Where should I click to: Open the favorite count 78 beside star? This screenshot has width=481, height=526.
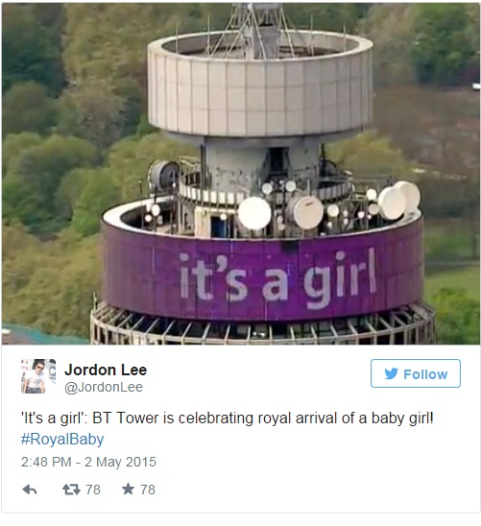(148, 490)
